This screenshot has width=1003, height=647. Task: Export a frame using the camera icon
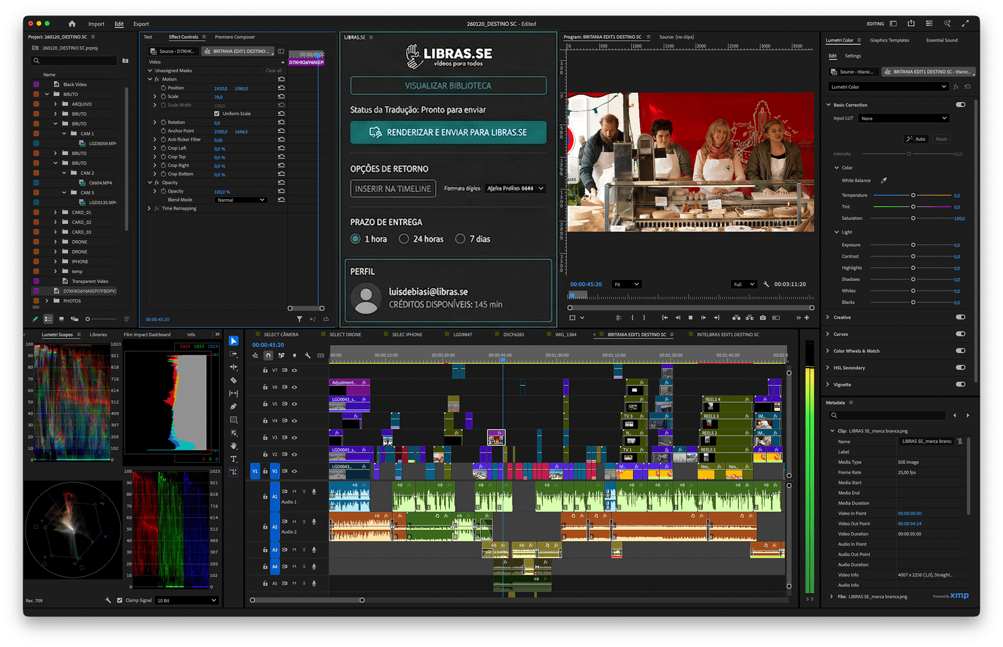(x=763, y=317)
